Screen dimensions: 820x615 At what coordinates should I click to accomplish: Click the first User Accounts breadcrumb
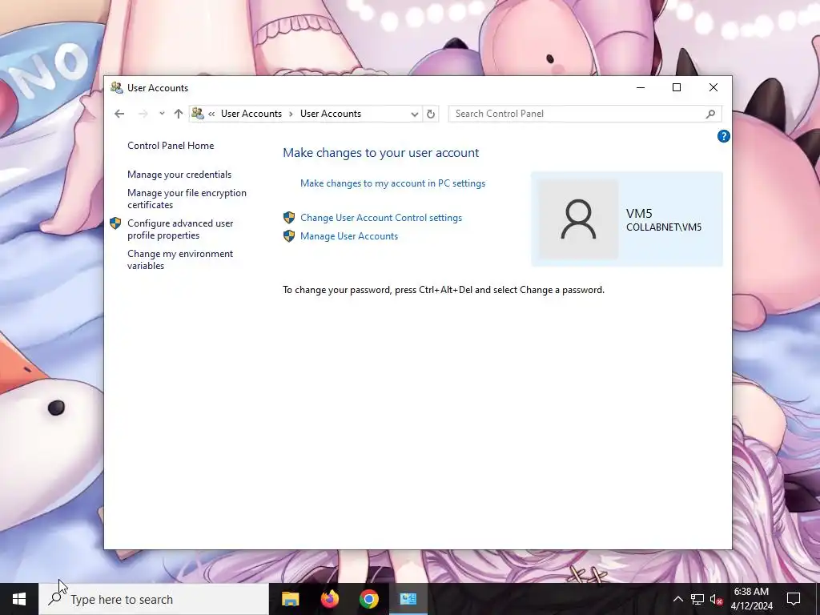[x=251, y=114]
